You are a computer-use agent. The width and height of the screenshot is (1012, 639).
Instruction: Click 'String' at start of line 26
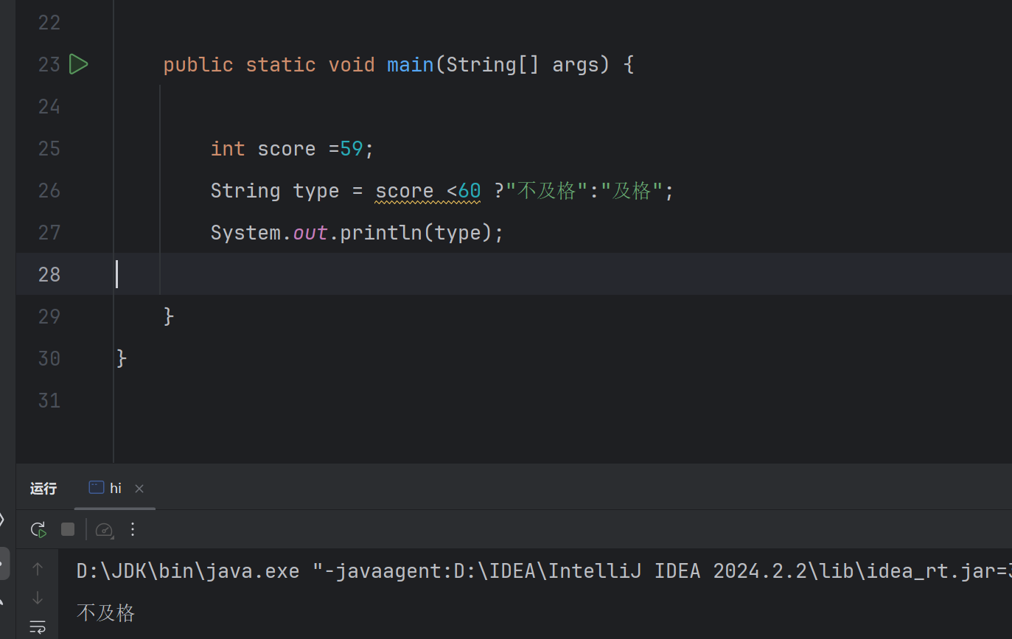(245, 191)
